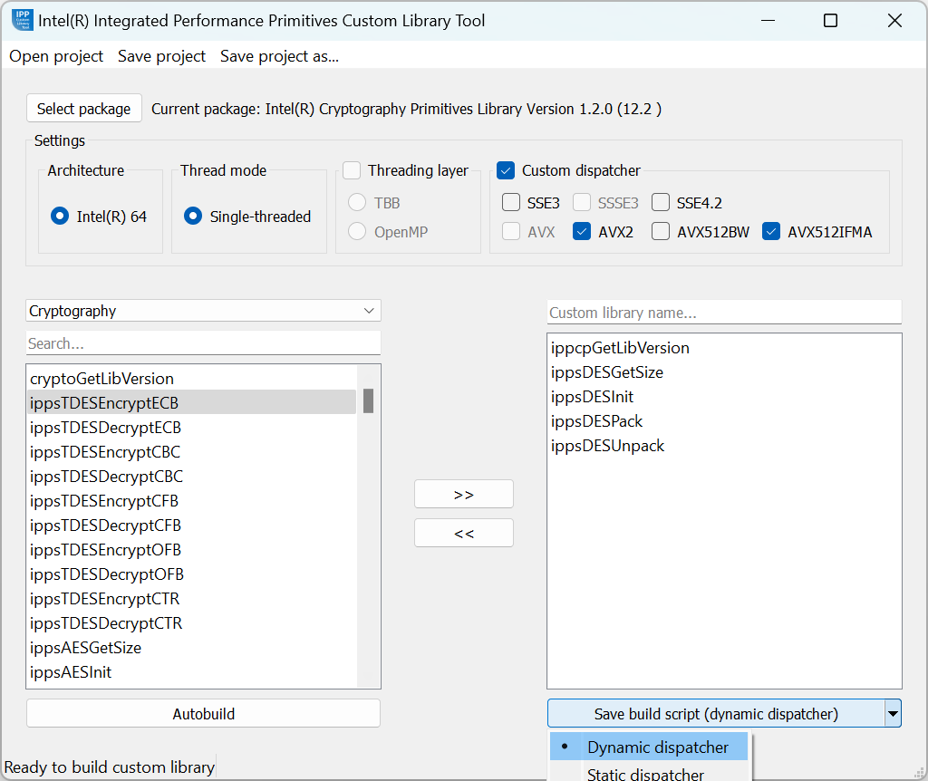Check the SSE4.2 option
The height and width of the screenshot is (781, 928).
[661, 203]
